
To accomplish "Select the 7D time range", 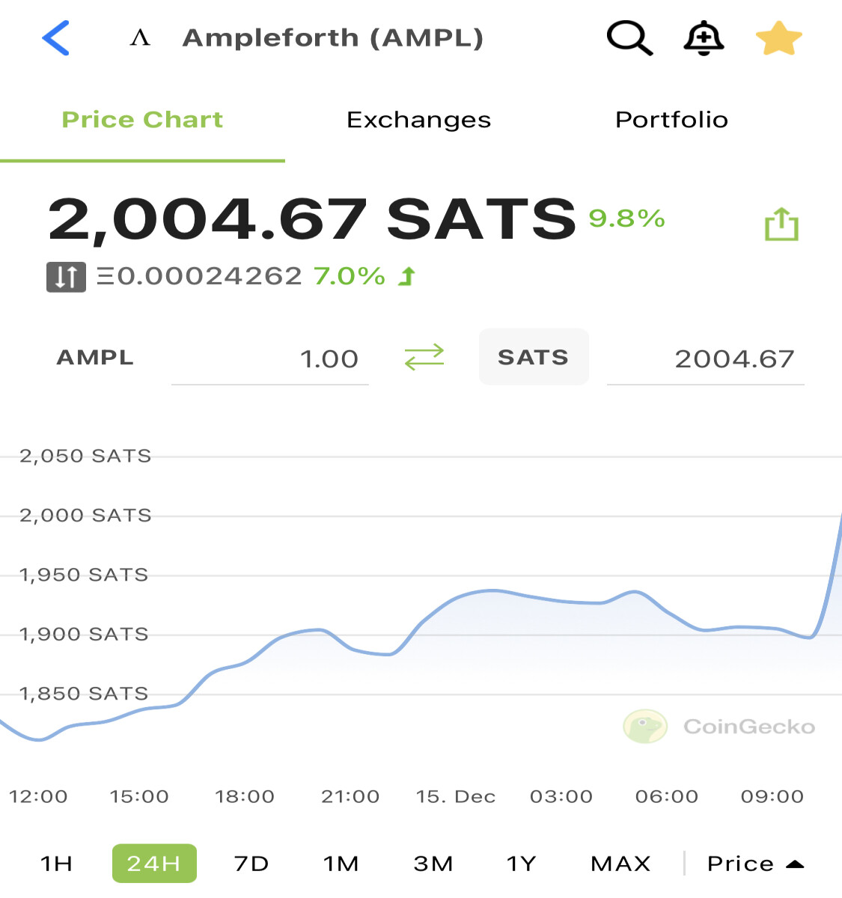I will coord(251,864).
